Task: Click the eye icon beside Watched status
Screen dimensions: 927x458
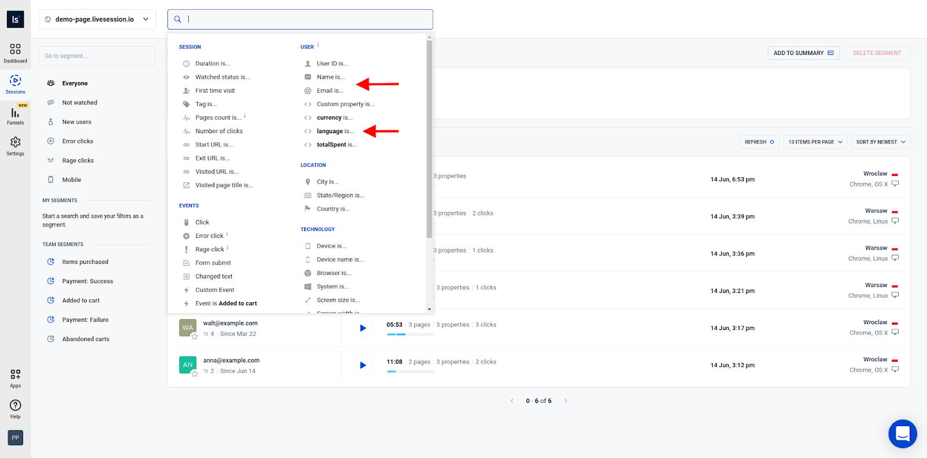Action: tap(187, 77)
